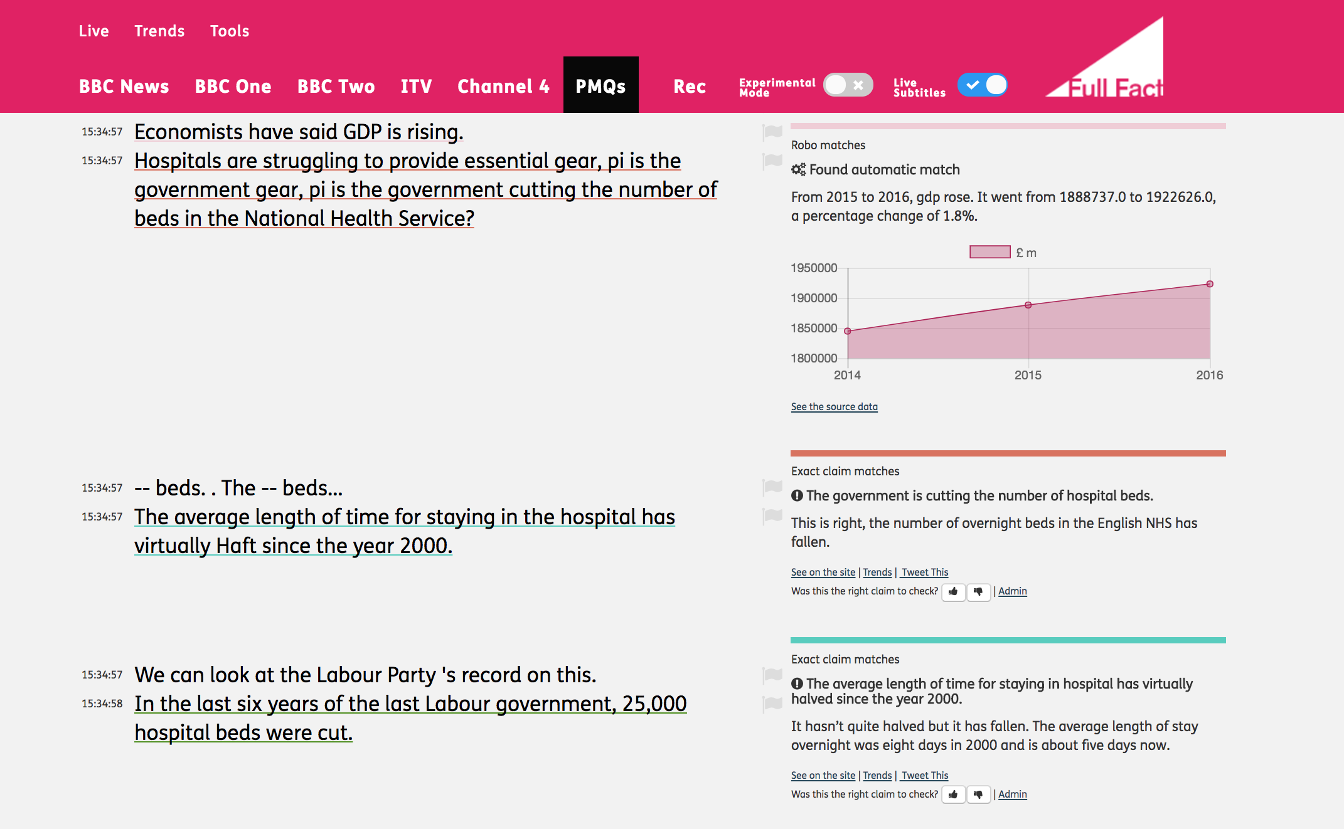The height and width of the screenshot is (829, 1344).
Task: Click thumbs up for hospital stay claim
Action: pos(953,795)
